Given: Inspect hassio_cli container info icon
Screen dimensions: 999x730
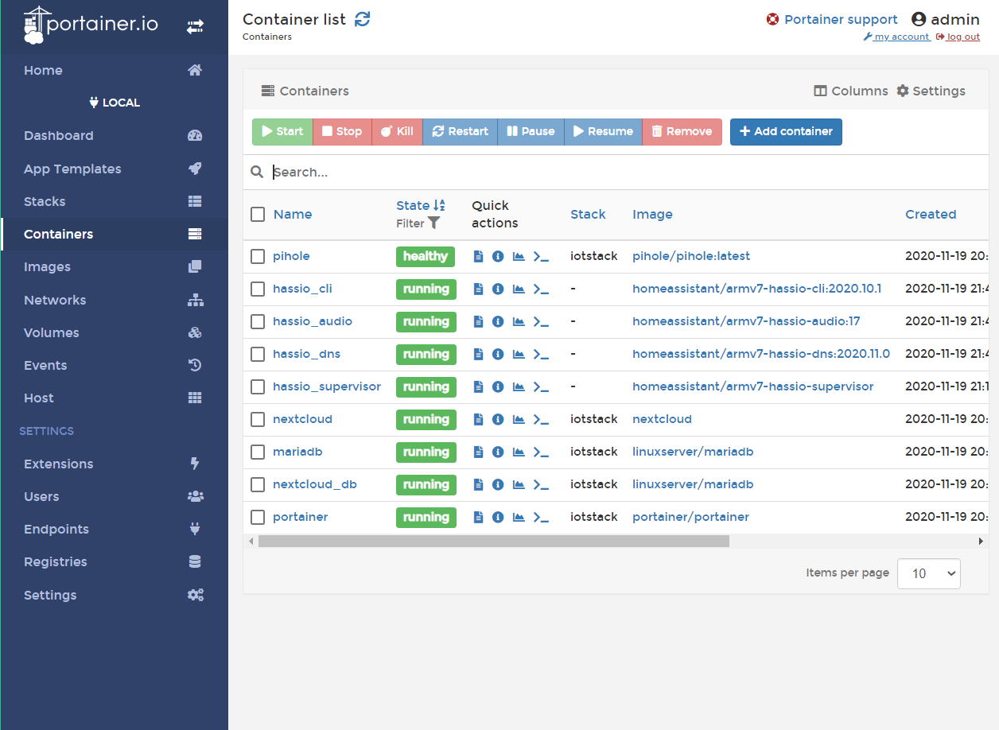Looking at the screenshot, I should point(498,289).
